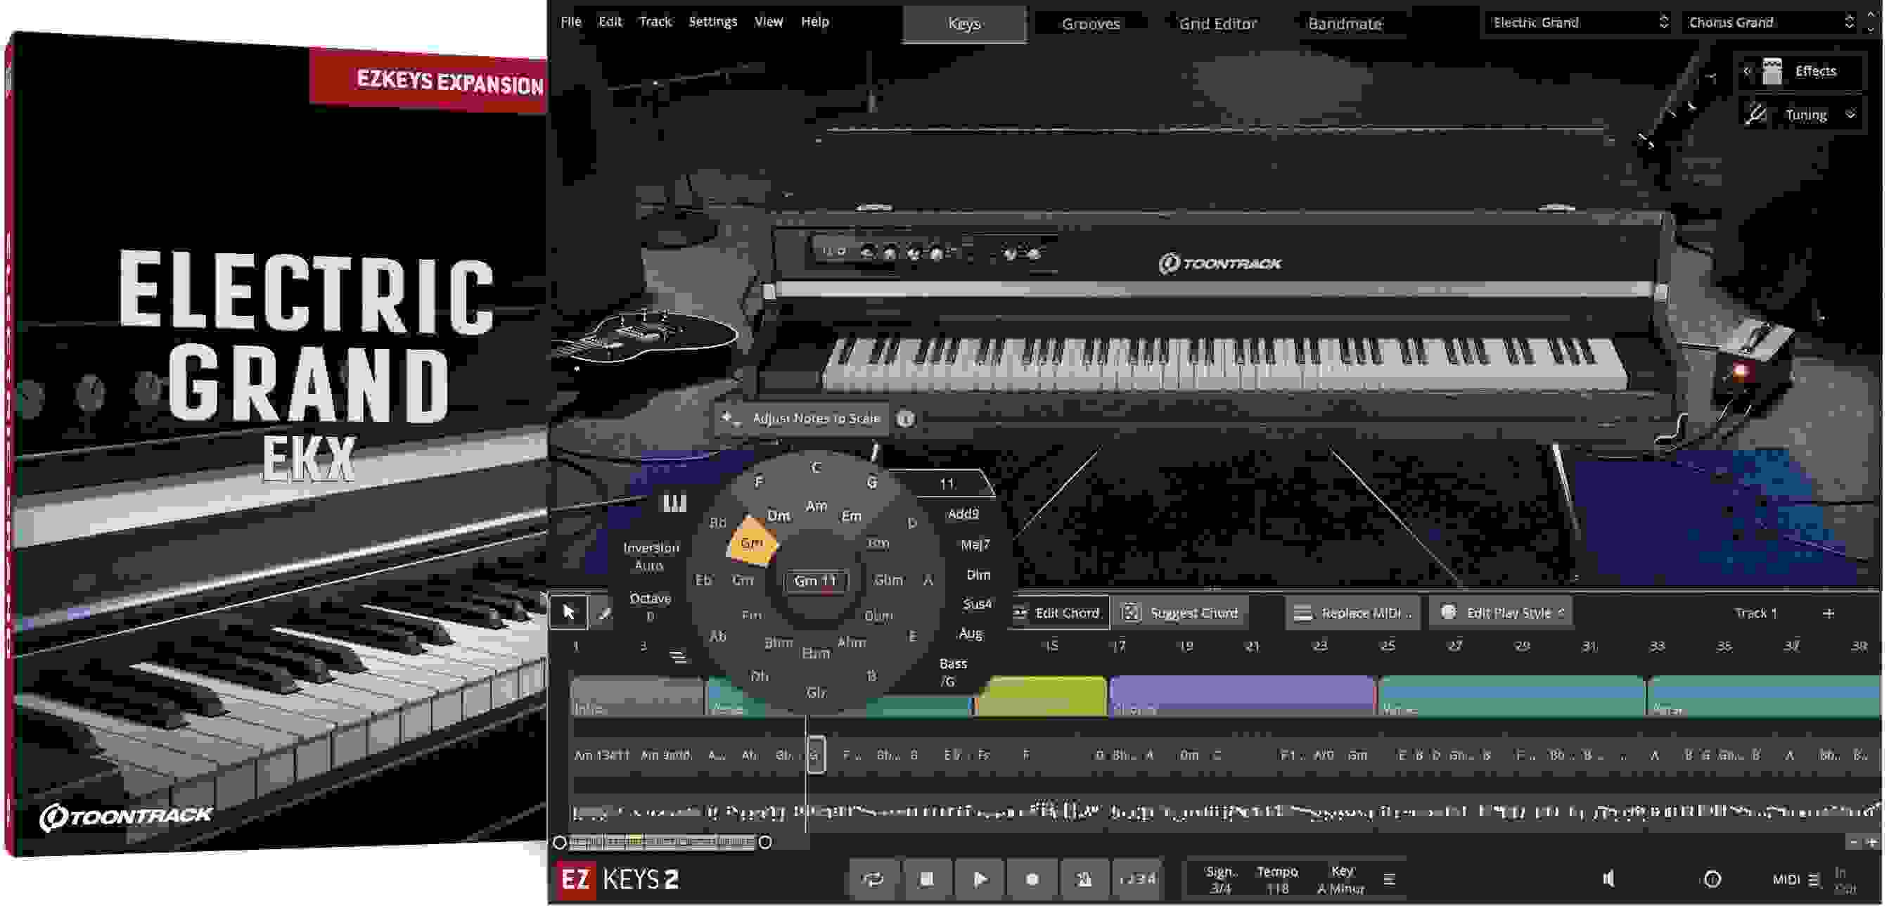Open the Settings menu
This screenshot has height=911, width=1889.
[x=712, y=21]
